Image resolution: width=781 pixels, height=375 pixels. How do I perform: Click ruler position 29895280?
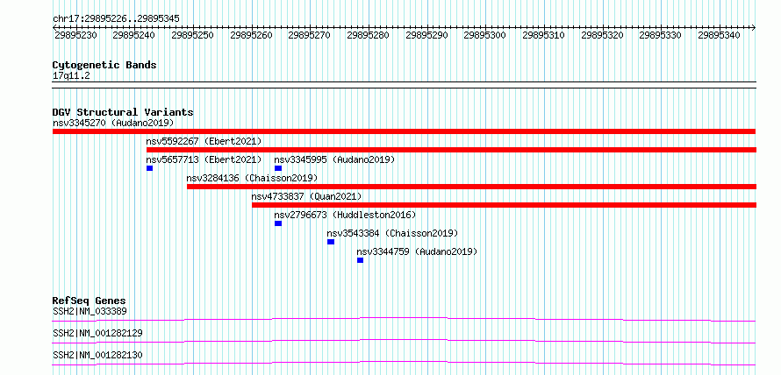tap(369, 35)
